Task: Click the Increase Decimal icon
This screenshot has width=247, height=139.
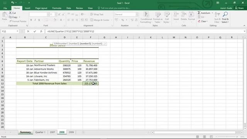Action: click(132, 20)
